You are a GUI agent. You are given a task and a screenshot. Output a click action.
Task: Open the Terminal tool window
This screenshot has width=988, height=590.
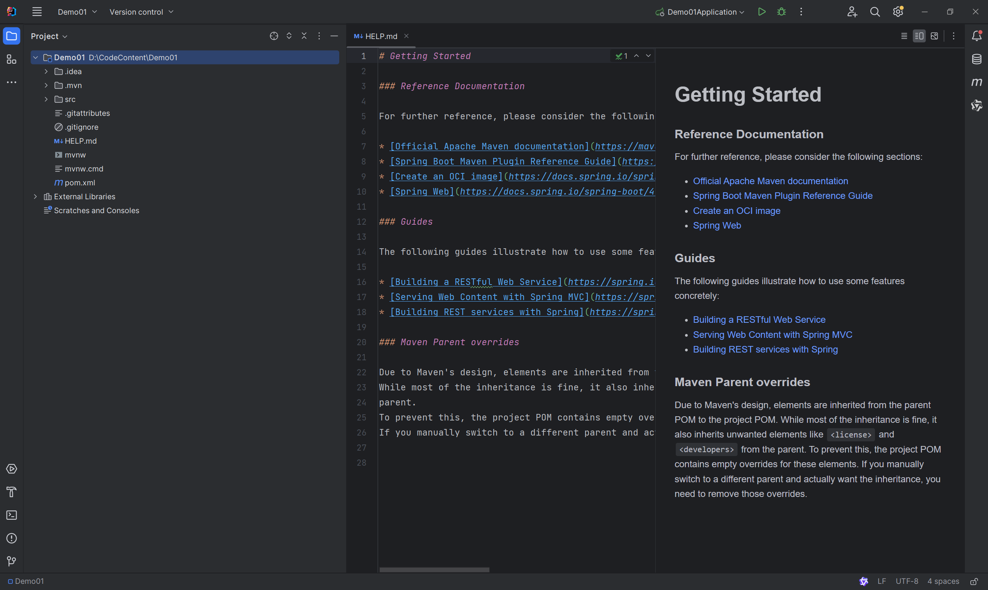point(12,515)
